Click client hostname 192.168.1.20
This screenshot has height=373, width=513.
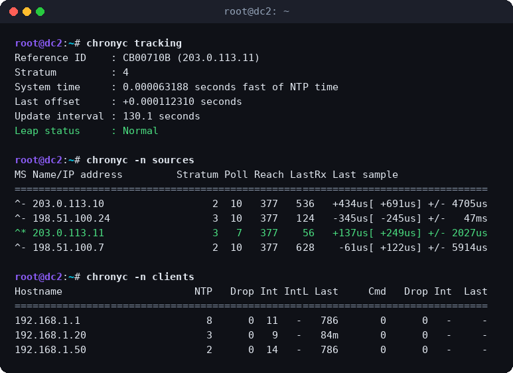coord(50,335)
